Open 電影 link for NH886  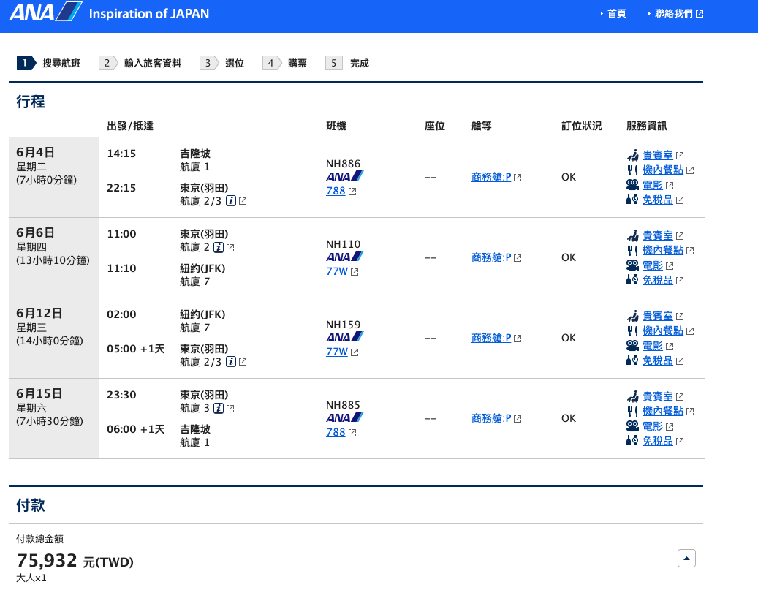click(653, 185)
